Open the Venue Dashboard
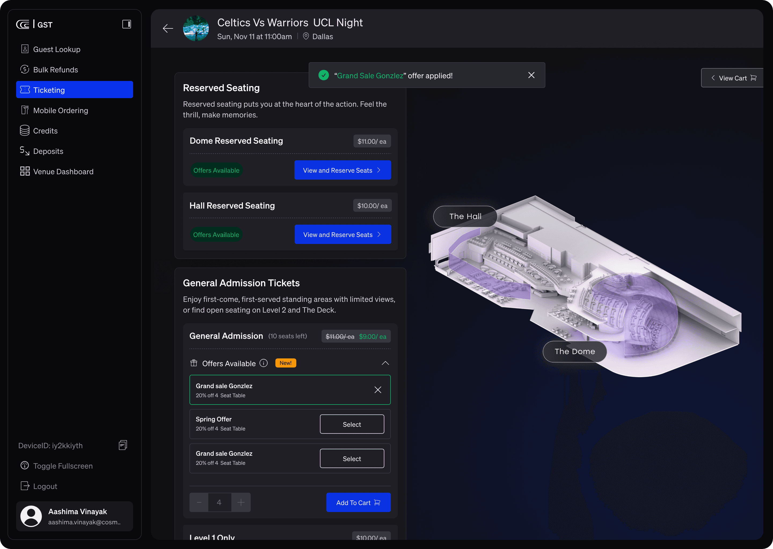The height and width of the screenshot is (549, 773). pyautogui.click(x=74, y=171)
